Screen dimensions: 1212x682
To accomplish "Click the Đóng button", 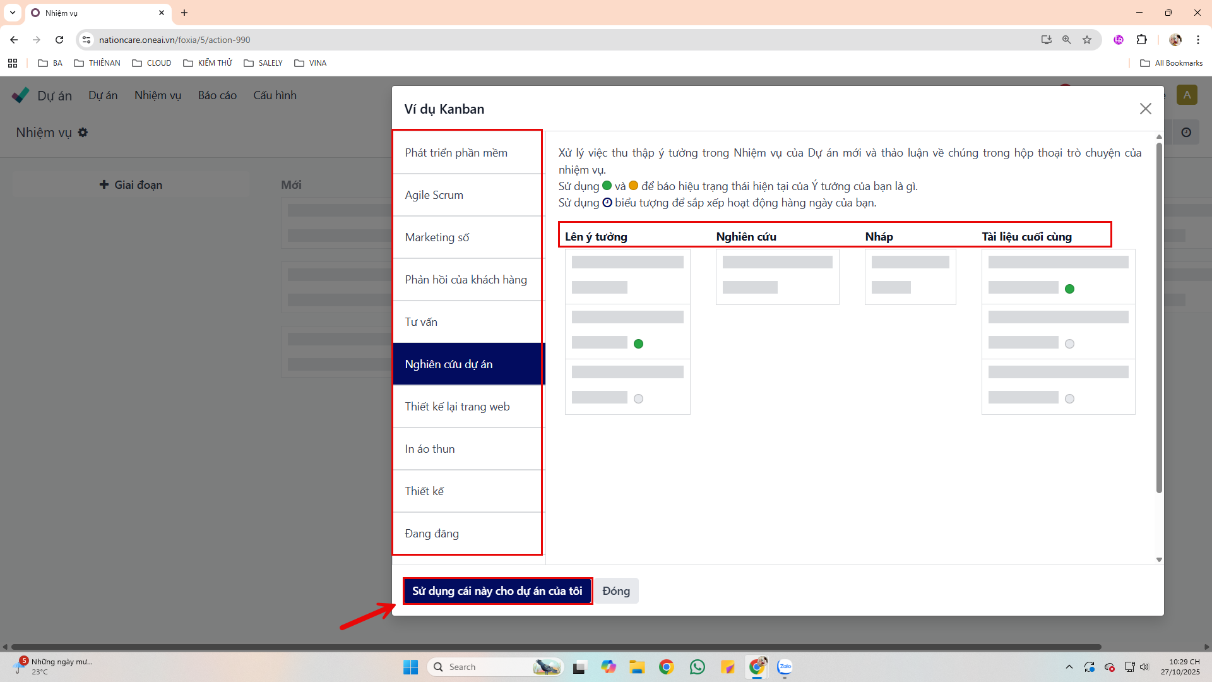I will pyautogui.click(x=616, y=591).
